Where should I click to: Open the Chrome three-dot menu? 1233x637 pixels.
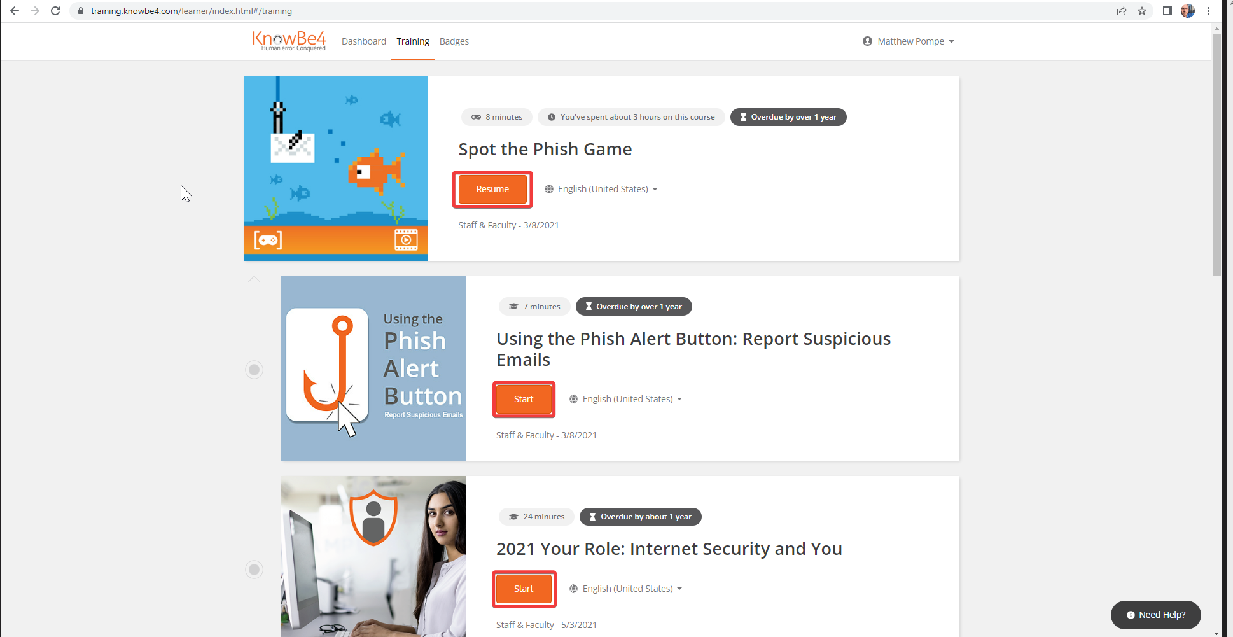(x=1208, y=11)
